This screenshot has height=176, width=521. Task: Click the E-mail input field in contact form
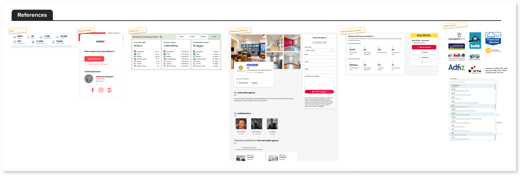click(x=319, y=64)
